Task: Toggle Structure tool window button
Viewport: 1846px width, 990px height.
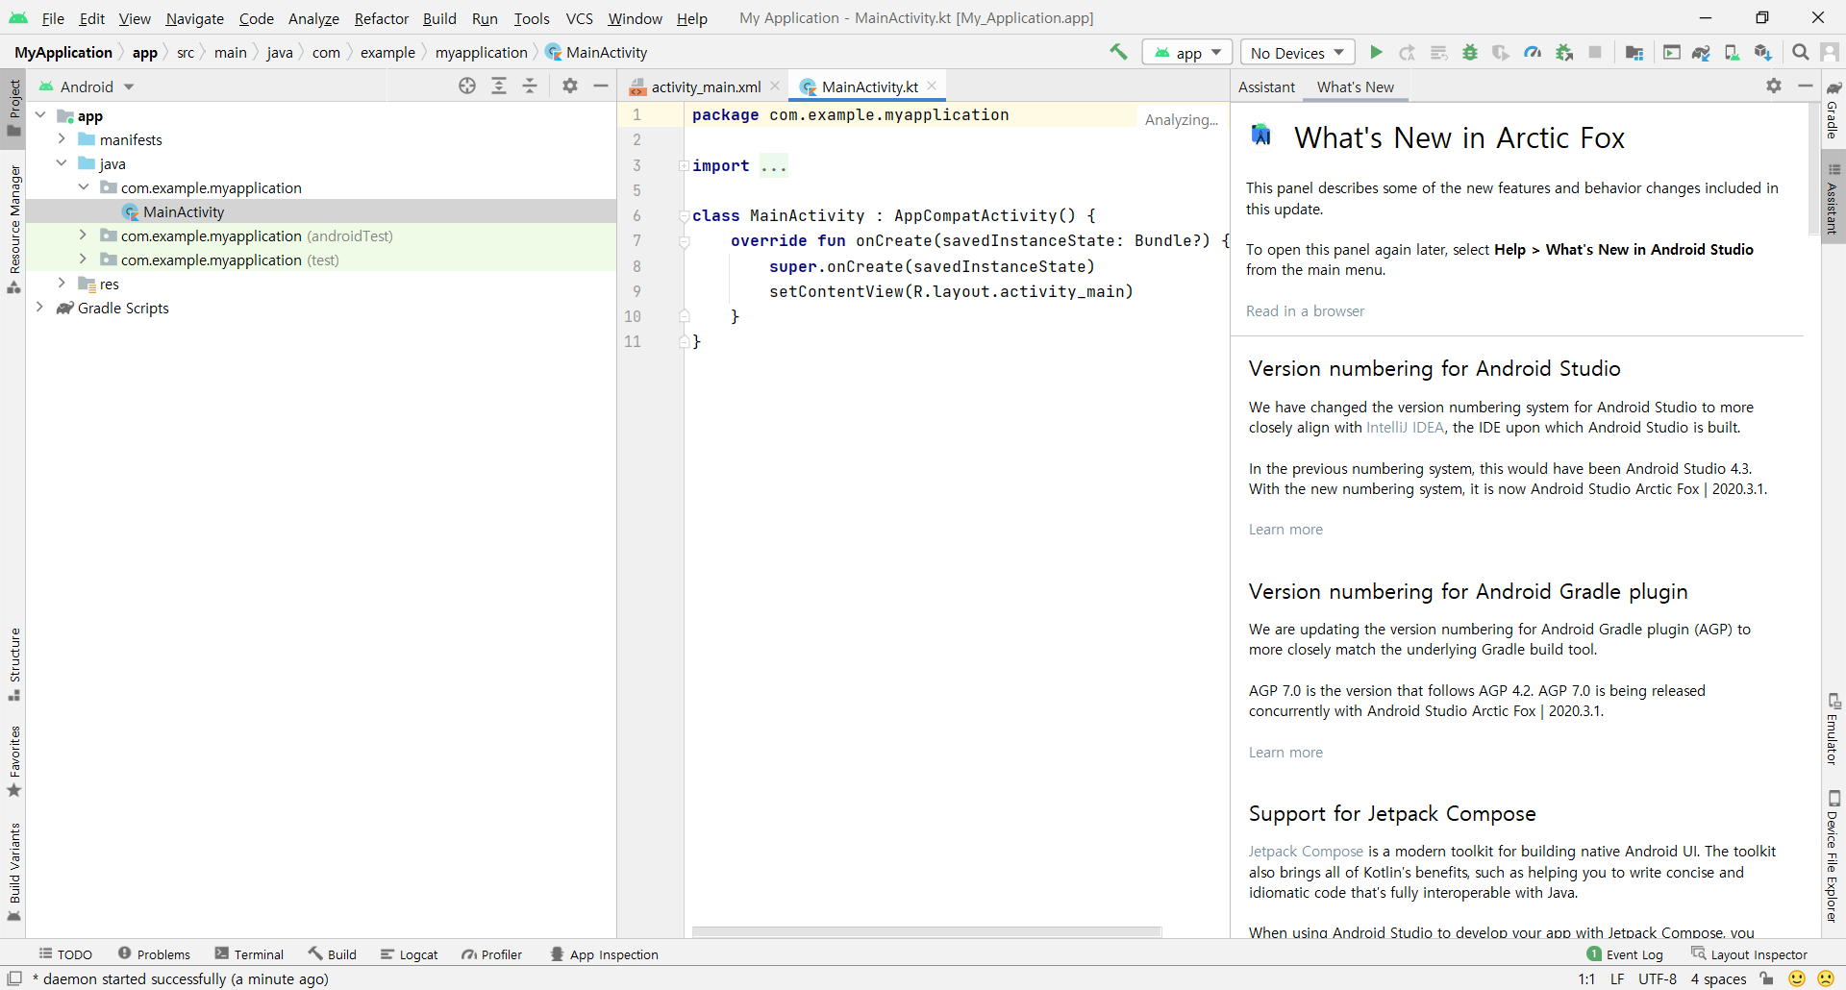Action: [x=13, y=664]
